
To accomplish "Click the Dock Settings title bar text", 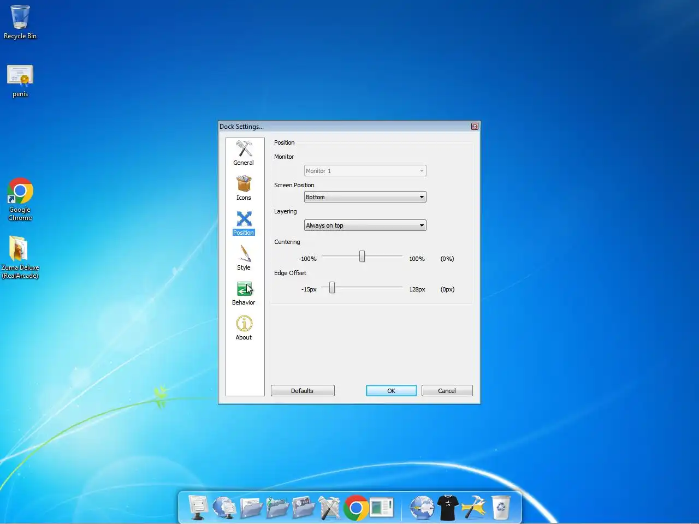I will coord(241,127).
